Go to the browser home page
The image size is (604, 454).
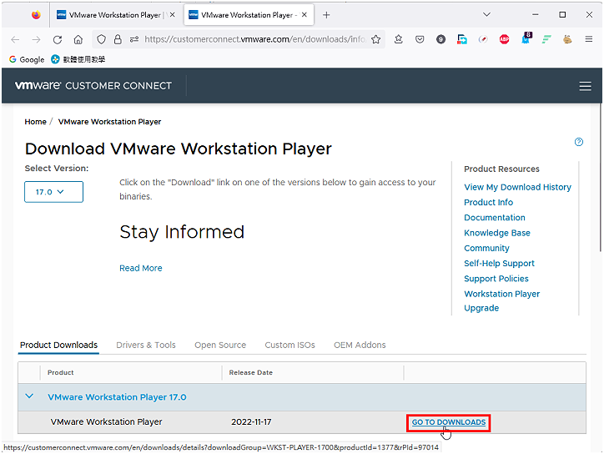tap(78, 39)
